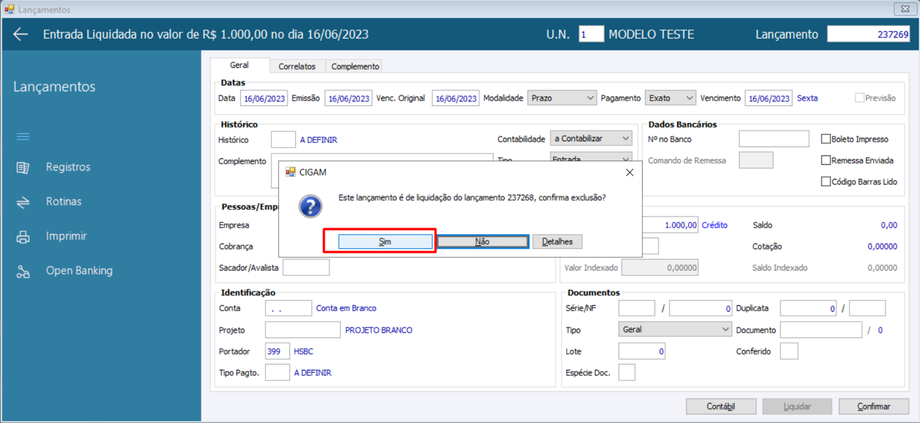Click the U.N. number field
Screen dimensions: 920x423
tap(591, 34)
